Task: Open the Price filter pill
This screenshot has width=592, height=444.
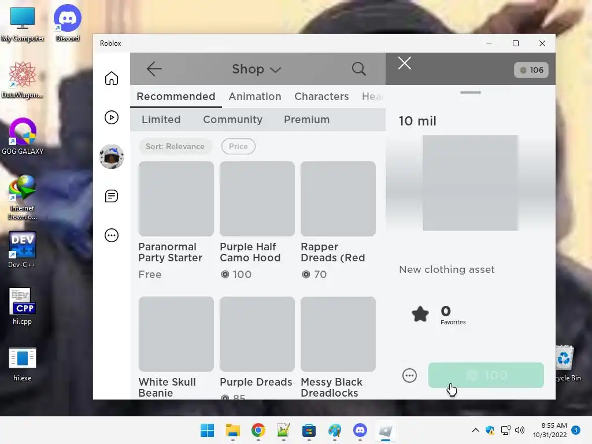Action: click(x=238, y=146)
